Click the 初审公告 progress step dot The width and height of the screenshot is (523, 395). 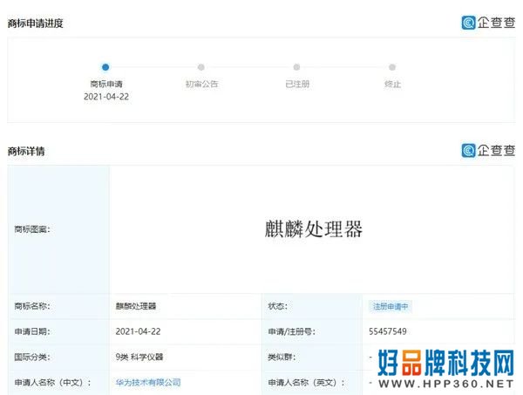click(201, 67)
